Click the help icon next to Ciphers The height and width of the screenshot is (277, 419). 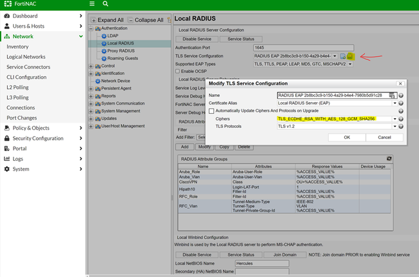click(x=401, y=119)
